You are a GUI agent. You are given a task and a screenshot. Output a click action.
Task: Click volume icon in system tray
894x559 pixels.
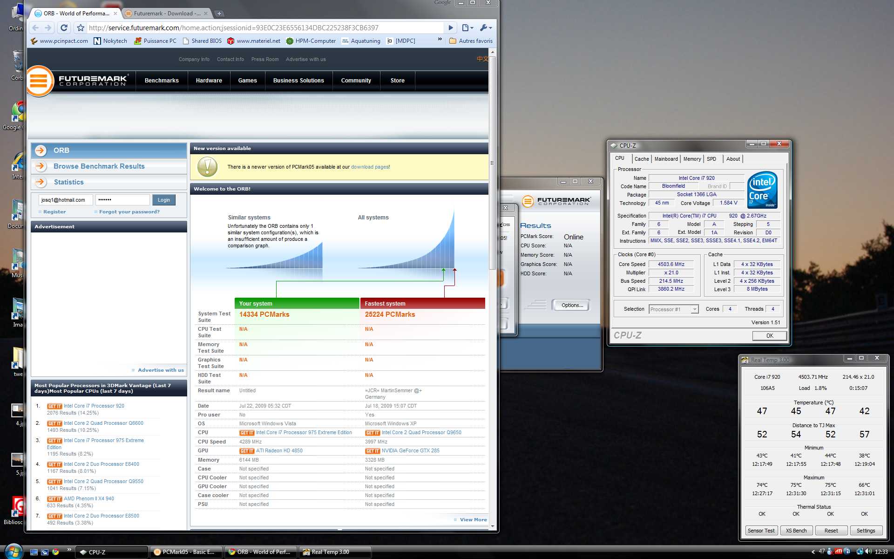pyautogui.click(x=867, y=552)
